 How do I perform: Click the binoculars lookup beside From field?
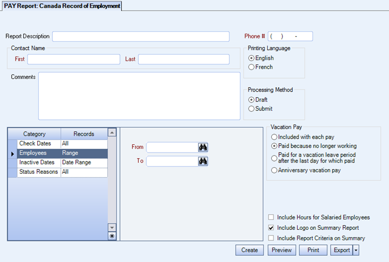(x=203, y=147)
